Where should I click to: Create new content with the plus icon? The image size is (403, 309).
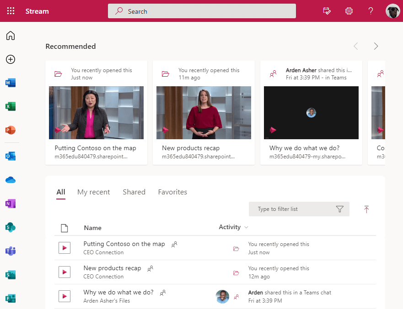click(10, 59)
